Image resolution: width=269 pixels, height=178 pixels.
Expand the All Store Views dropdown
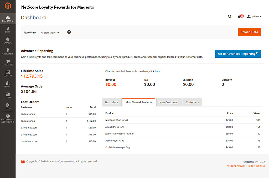click(x=50, y=33)
